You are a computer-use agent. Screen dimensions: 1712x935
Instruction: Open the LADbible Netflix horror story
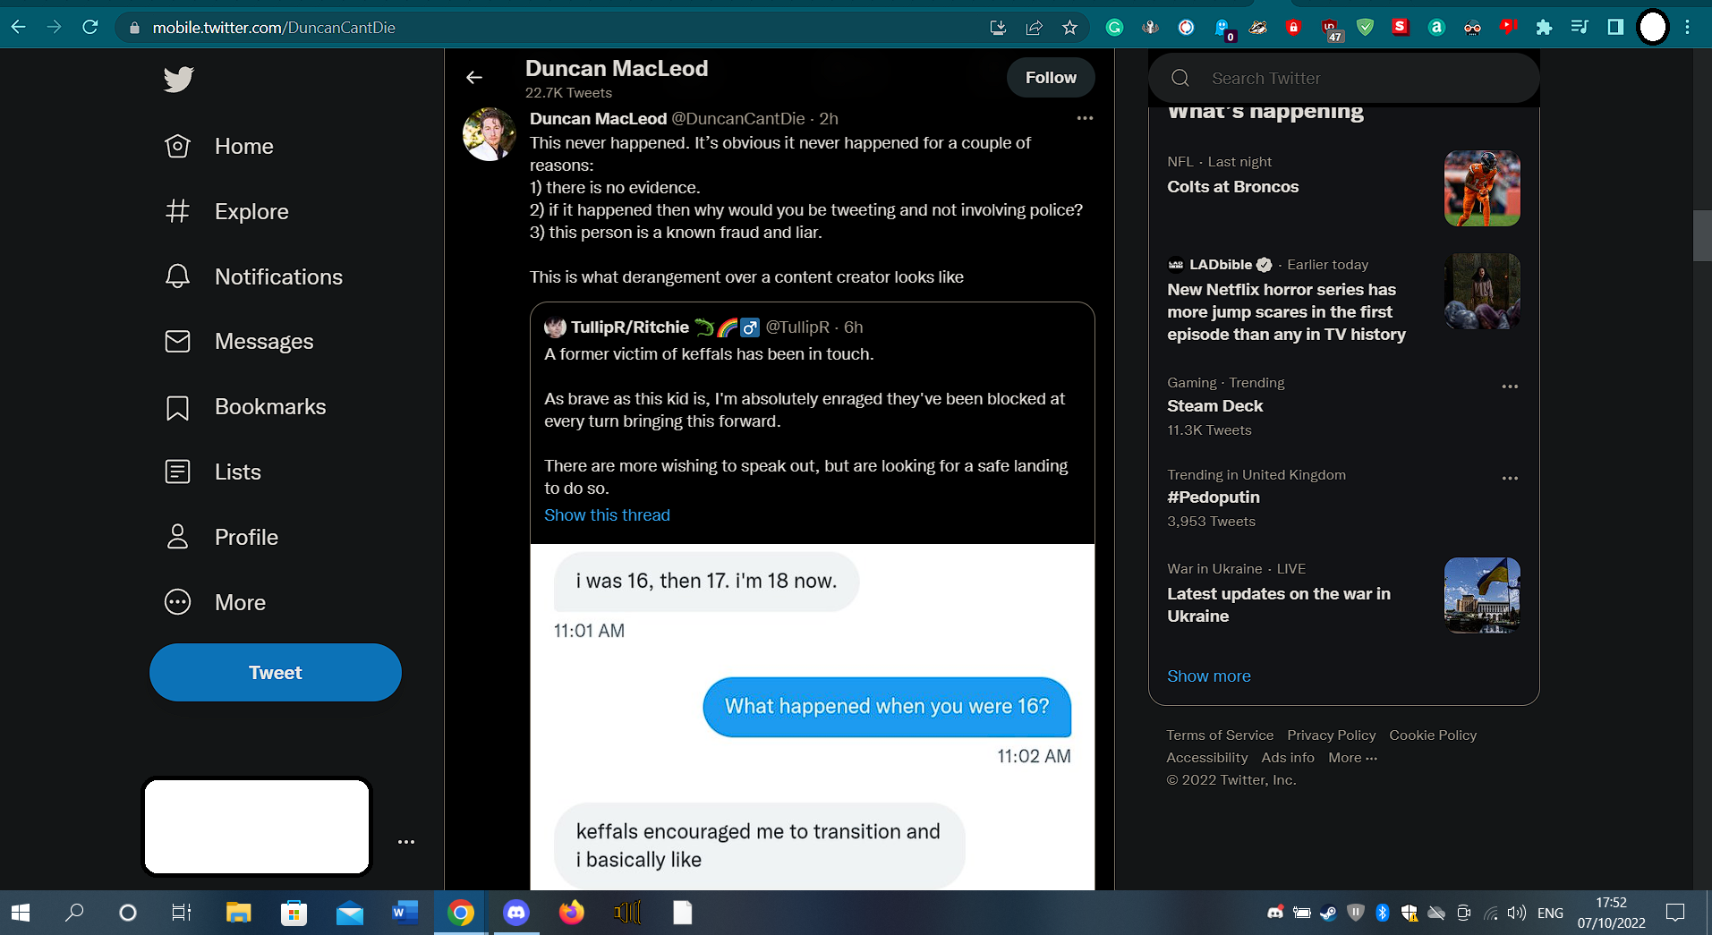point(1286,312)
